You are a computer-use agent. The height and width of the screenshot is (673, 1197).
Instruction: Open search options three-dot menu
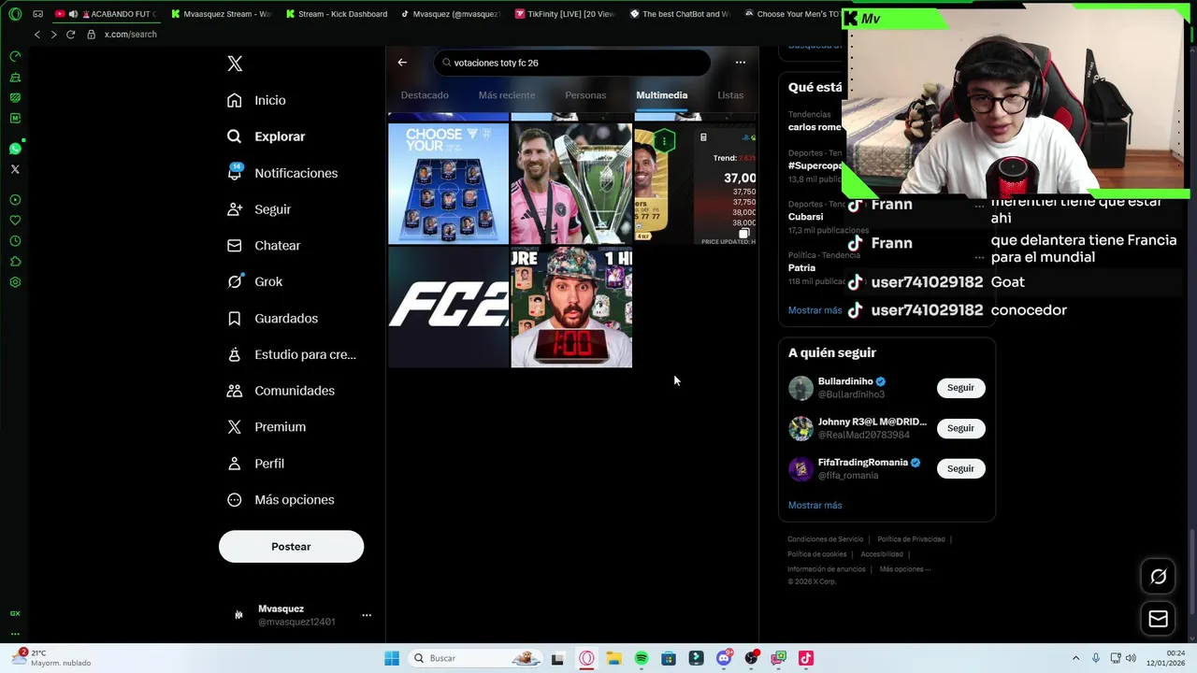click(x=741, y=63)
